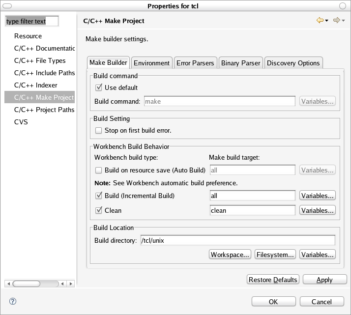
Task: Switch to the Environment tab
Action: click(151, 63)
